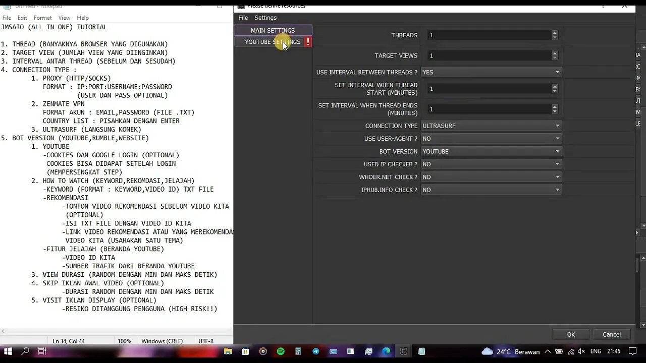The width and height of the screenshot is (646, 363).
Task: Decrease thread ends interval with down arrow
Action: point(555,111)
